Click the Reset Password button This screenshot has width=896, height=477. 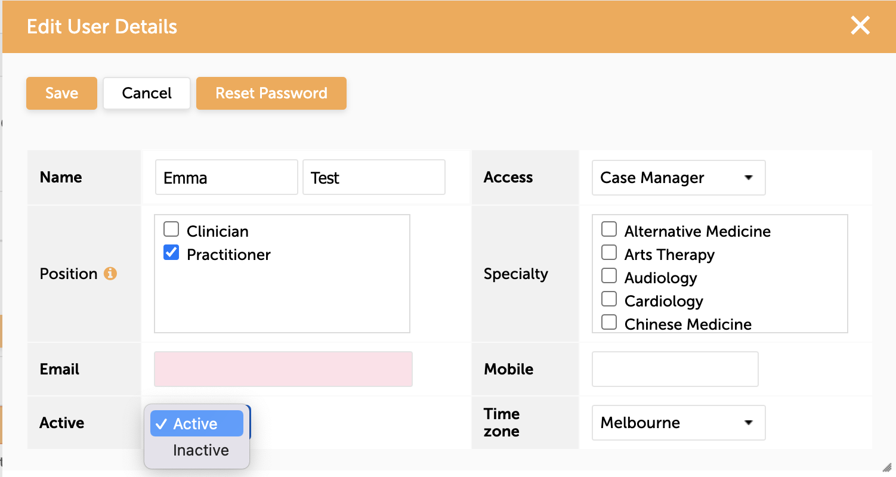pyautogui.click(x=271, y=93)
